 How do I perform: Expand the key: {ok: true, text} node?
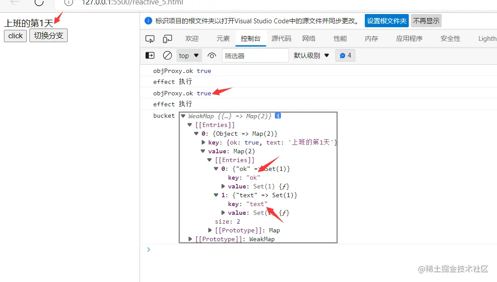[x=203, y=142]
